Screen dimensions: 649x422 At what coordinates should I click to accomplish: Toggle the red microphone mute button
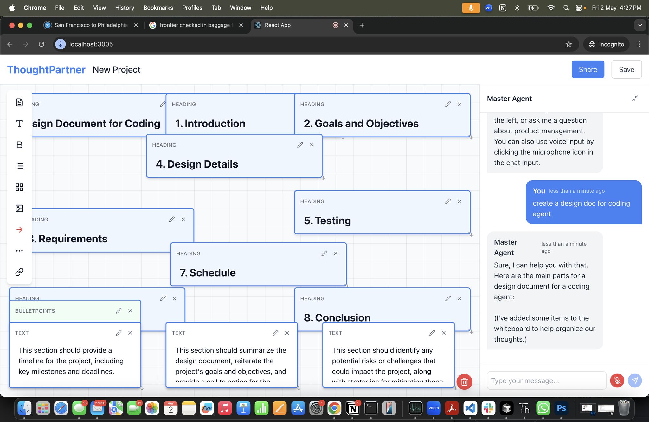pos(617,380)
